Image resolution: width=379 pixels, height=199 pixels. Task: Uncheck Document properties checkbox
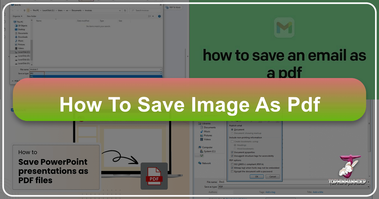tap(232, 152)
